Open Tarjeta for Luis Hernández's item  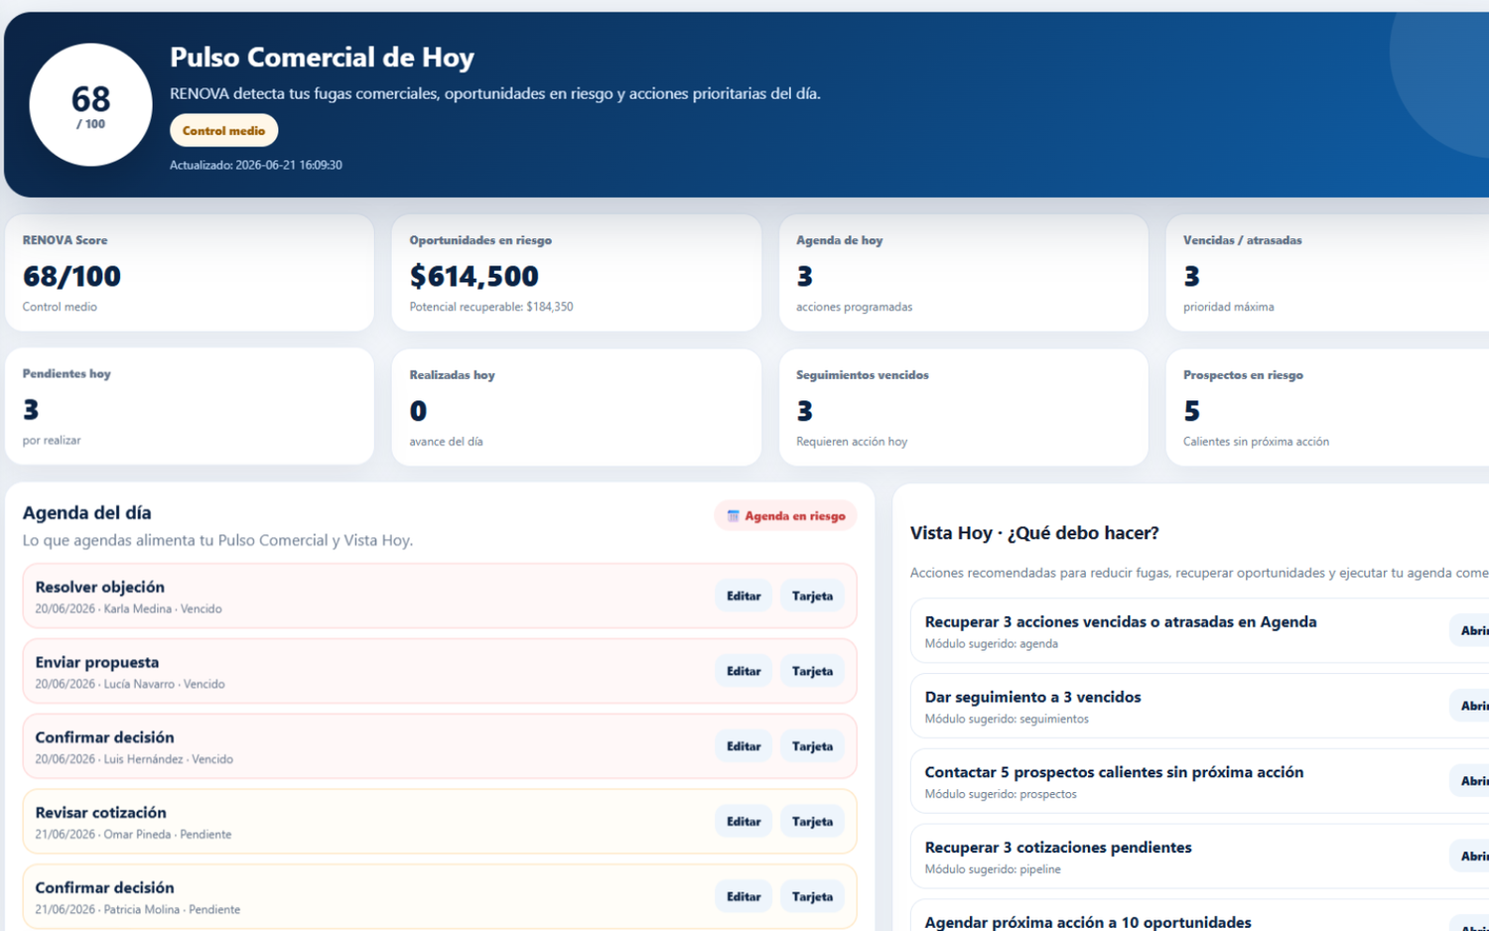point(812,746)
